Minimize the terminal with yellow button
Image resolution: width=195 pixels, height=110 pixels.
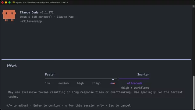6,2
